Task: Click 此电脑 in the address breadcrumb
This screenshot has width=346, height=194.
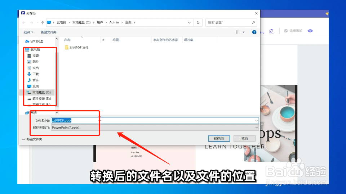Action: [61, 22]
